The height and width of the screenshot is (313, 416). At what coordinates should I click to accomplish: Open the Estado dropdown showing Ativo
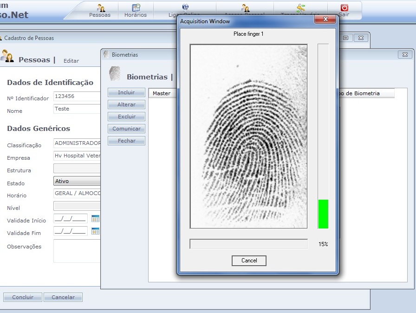(77, 181)
